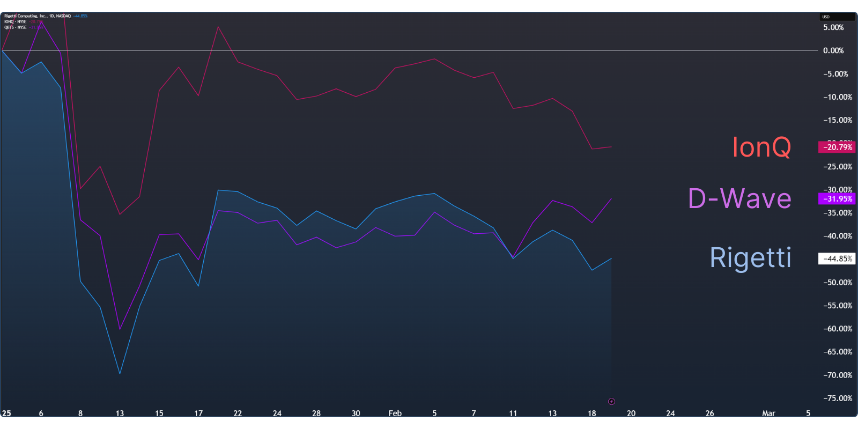
Task: Click the lightning bolt event icon on time axis
Action: tap(611, 402)
